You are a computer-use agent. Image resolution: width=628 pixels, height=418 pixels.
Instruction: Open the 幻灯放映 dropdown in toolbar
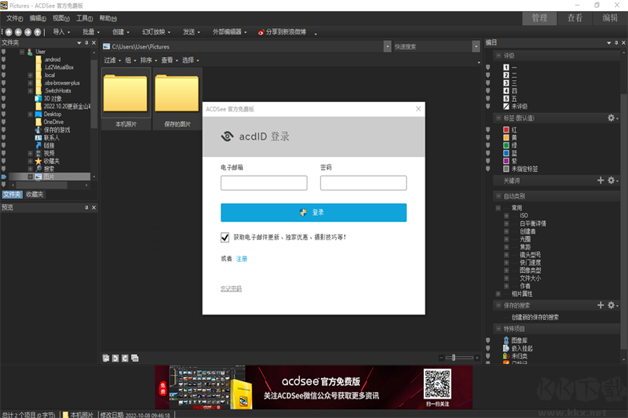point(156,32)
